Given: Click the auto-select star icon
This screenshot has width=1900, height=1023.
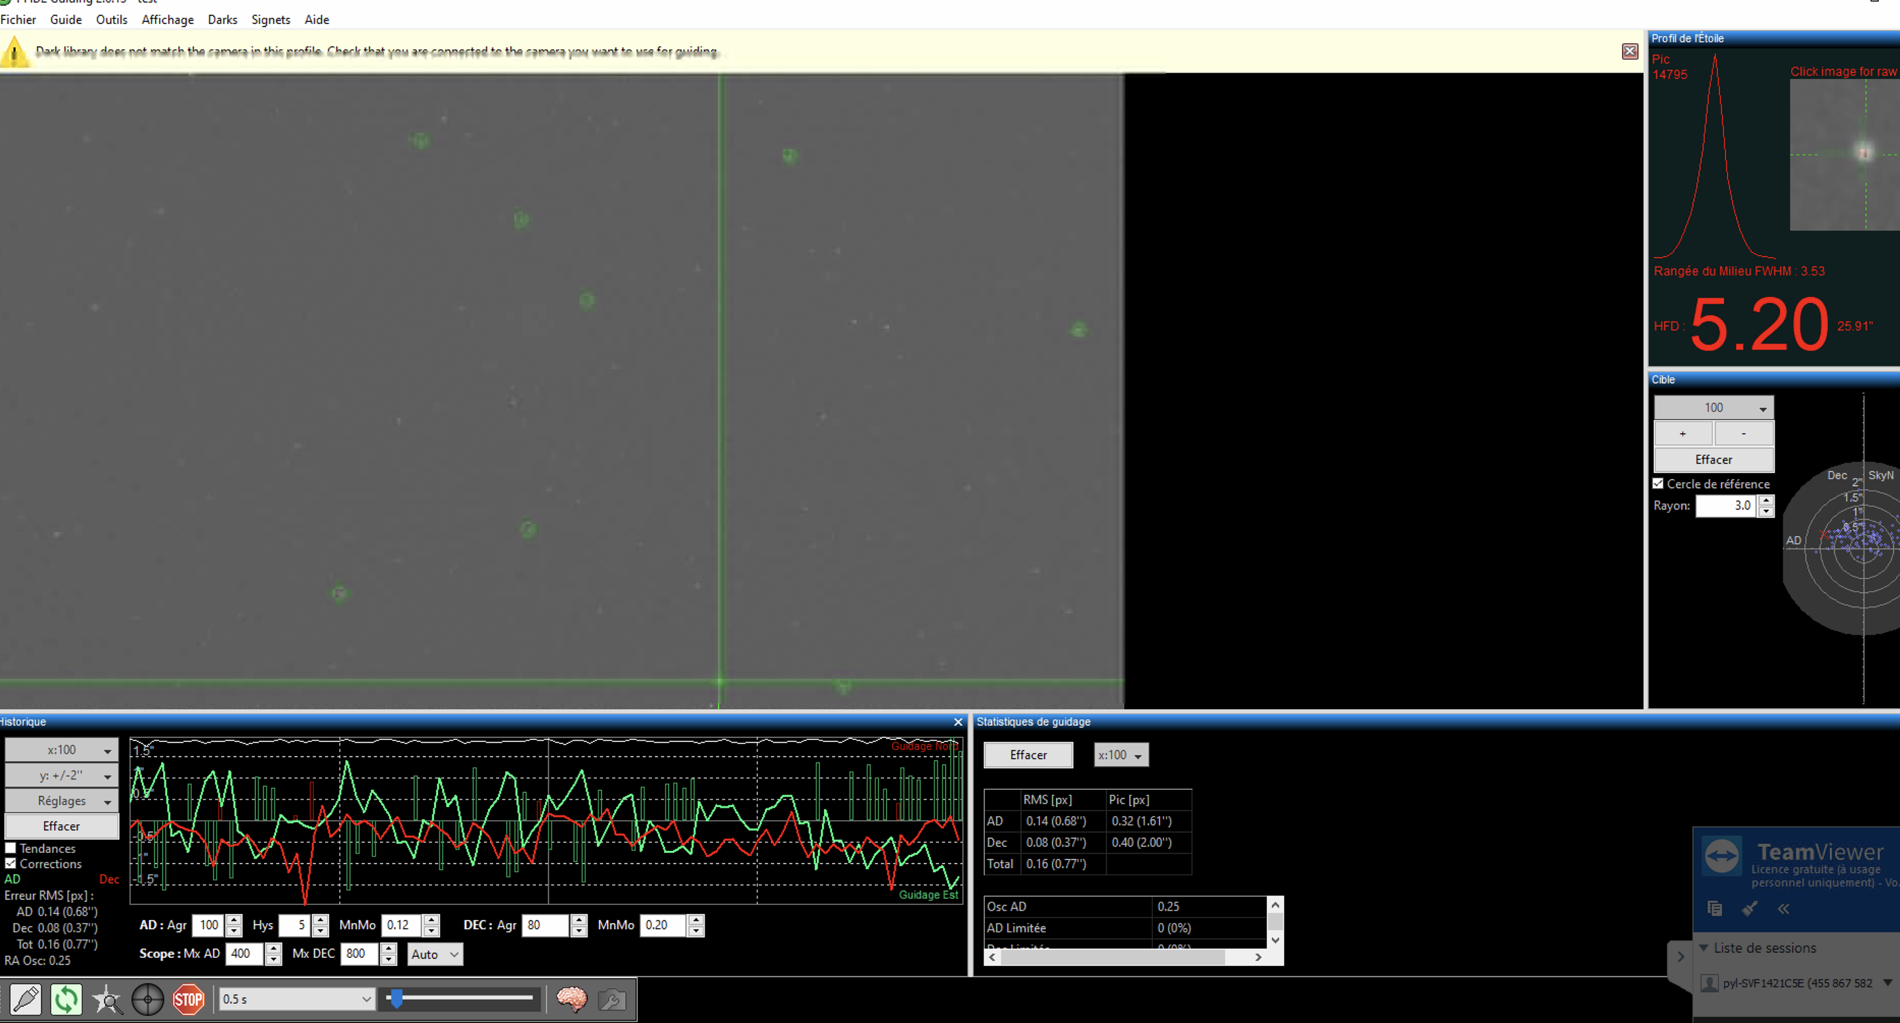Looking at the screenshot, I should [x=108, y=1000].
